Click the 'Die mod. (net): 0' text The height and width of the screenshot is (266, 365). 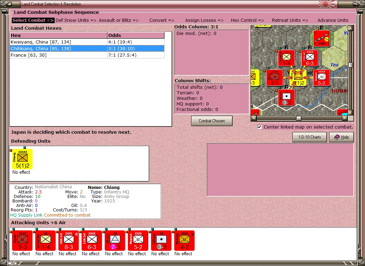pyautogui.click(x=196, y=33)
